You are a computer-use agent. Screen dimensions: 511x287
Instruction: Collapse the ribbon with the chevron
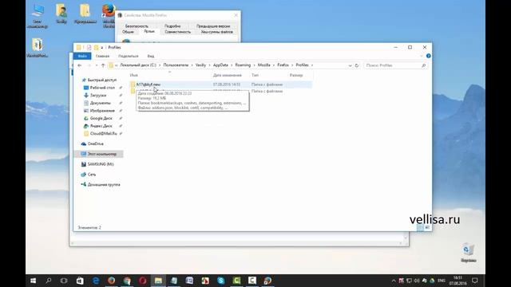pos(422,56)
